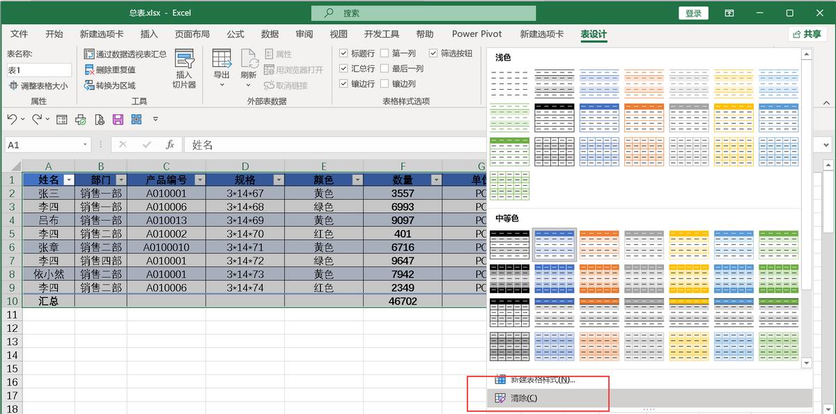This screenshot has width=836, height=414.
Task: Expand the Undo history dropdown arrow
Action: point(22,119)
